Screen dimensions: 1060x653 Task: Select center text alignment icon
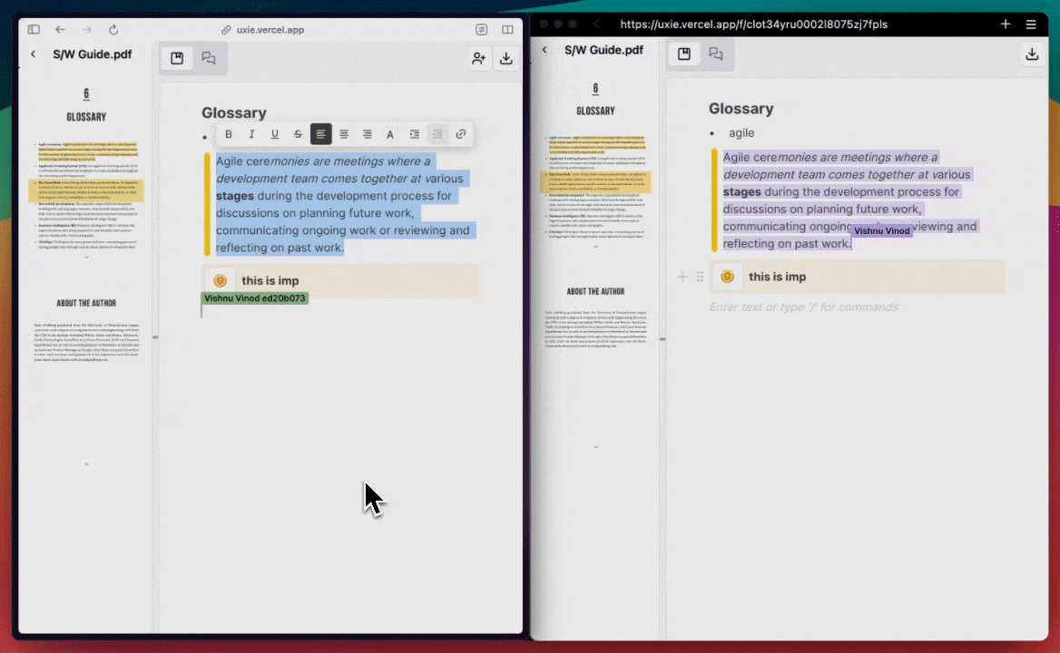(x=344, y=133)
